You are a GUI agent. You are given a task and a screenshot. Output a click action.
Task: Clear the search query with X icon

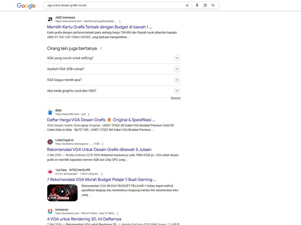pyautogui.click(x=187, y=5)
